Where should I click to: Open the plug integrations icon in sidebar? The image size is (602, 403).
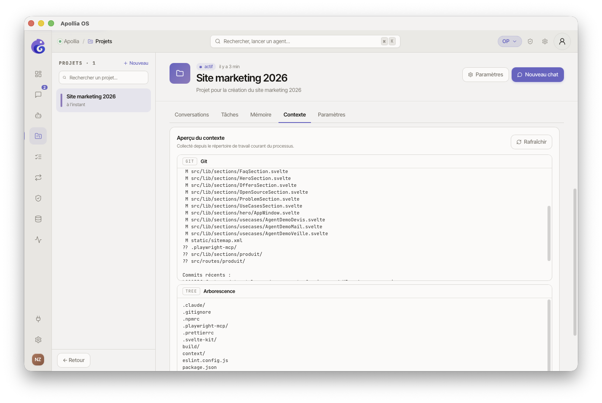coord(38,319)
